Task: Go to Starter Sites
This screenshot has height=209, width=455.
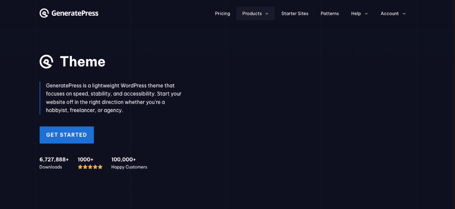Action: click(x=295, y=13)
